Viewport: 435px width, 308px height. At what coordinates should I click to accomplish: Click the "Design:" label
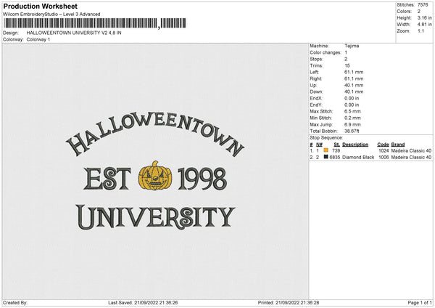coord(11,33)
